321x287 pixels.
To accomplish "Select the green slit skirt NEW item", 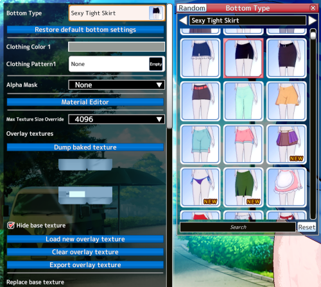I will (243, 187).
